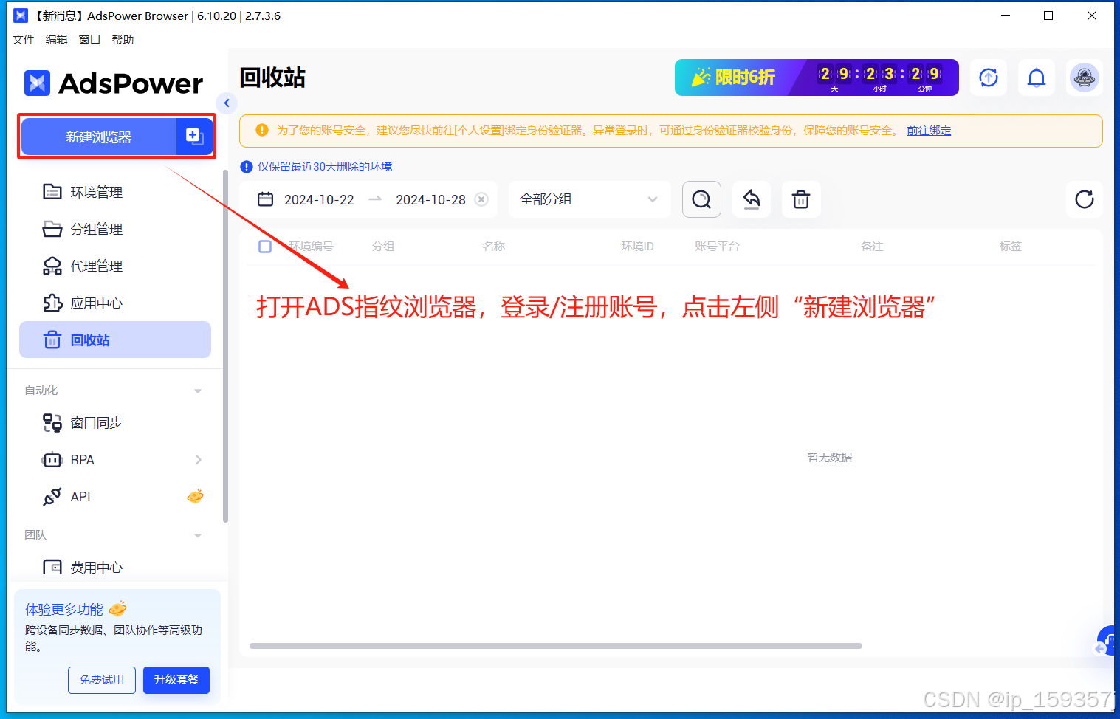Click the search magnifier button

point(701,199)
